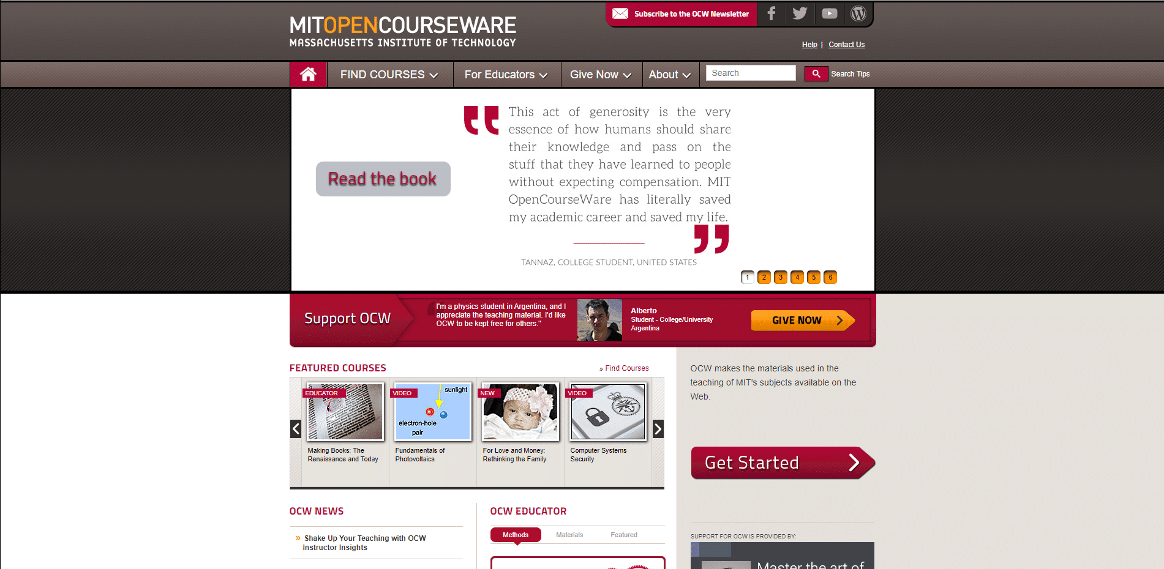Click 'Tannaz, College Student, United States' attribution
Screen dimensions: 1164x569
(609, 262)
